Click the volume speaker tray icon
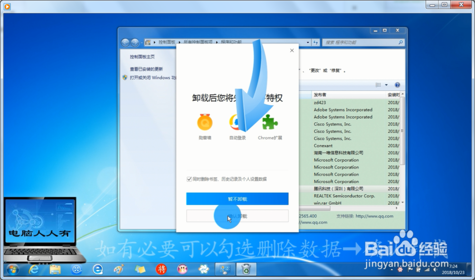 [435, 270]
